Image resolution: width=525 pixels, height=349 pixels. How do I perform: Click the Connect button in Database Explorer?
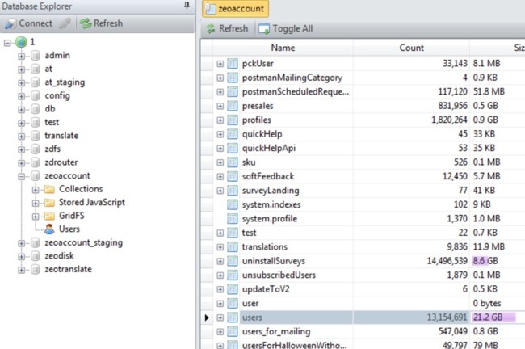point(29,23)
